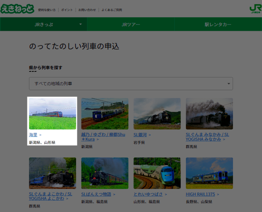Click SLばんえつ物語 train photo
The width and height of the screenshot is (262, 212).
pos(105,173)
